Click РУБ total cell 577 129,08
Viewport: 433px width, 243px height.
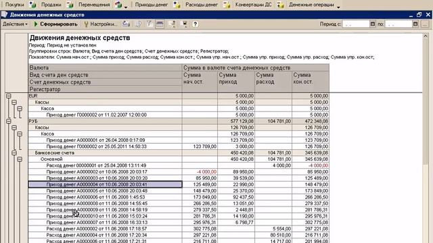click(236, 122)
